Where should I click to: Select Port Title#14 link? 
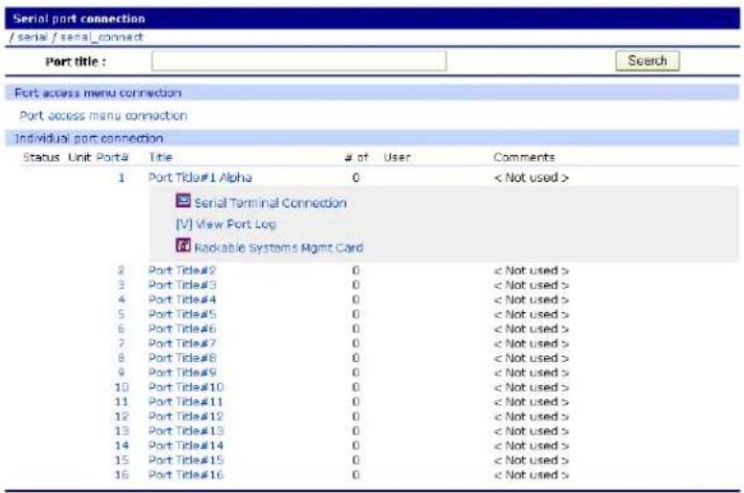(186, 445)
